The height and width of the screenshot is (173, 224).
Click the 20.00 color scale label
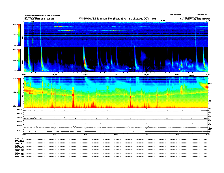16,35
